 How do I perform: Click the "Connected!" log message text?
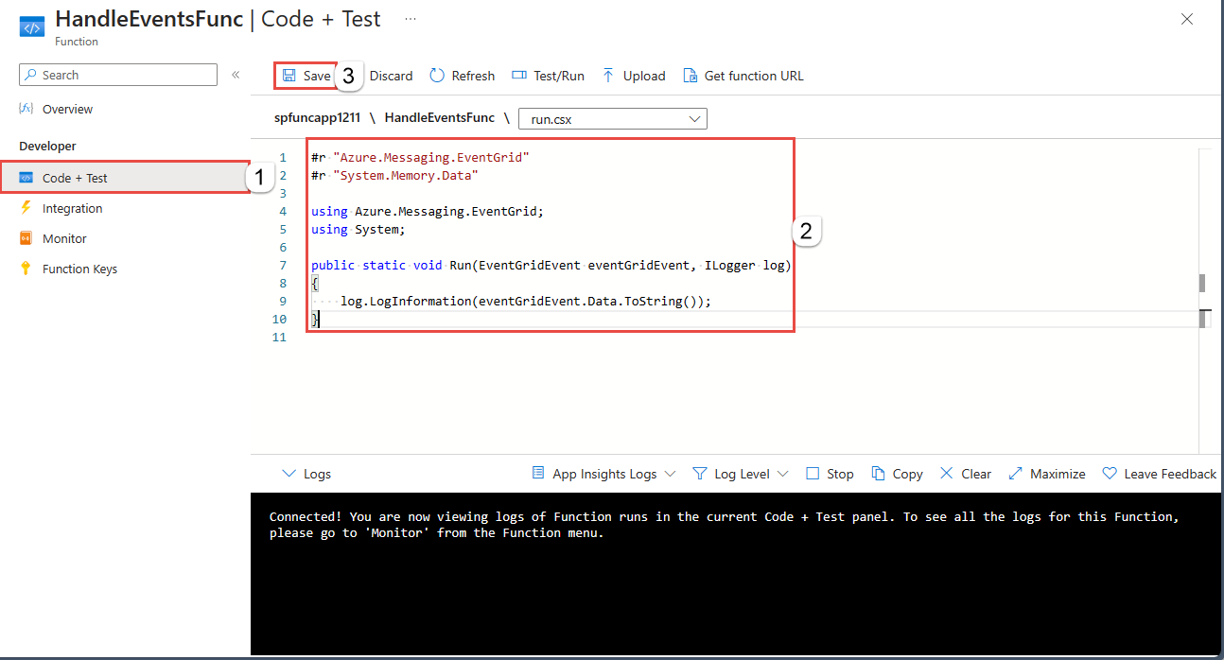coord(724,525)
